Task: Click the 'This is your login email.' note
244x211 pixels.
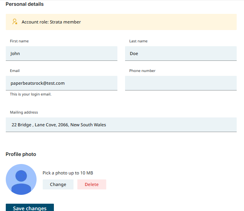Action: (31, 94)
